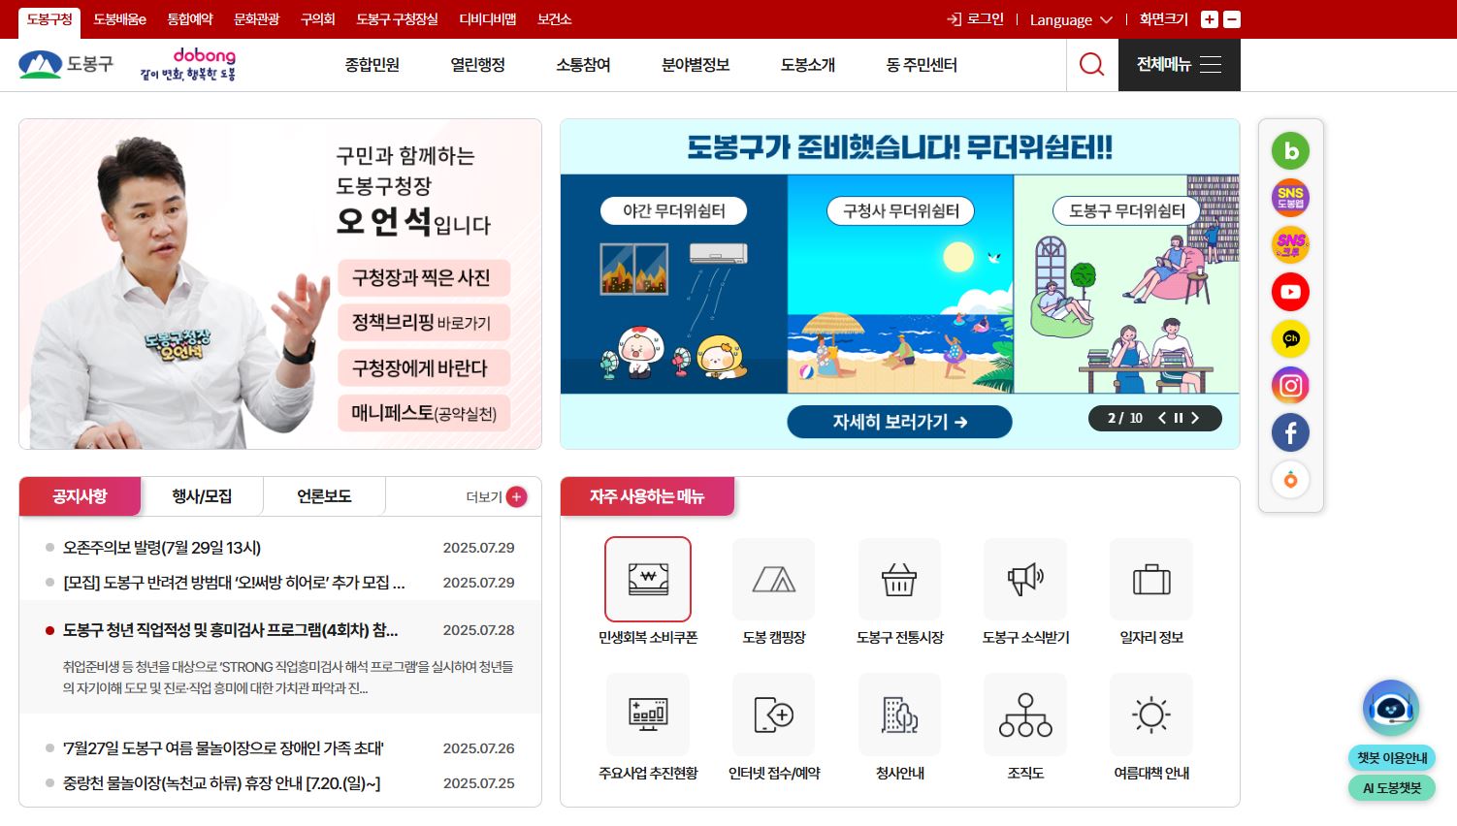Open 도봉 캠핑장 tent icon
Viewport: 1457px width, 826px height.
(x=774, y=579)
